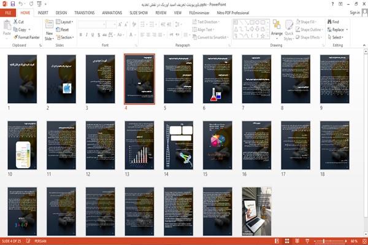This screenshot has height=245, width=368.
Task: Click the zoom in plus button
Action: 346,241
